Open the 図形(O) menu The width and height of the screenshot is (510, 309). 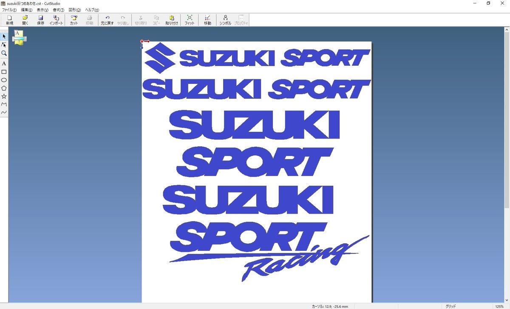tap(75, 10)
